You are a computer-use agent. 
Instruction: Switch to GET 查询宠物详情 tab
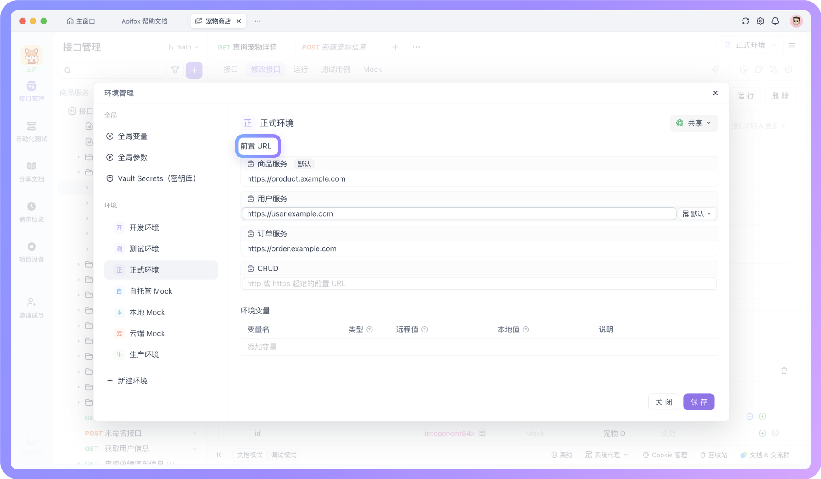tap(247, 47)
